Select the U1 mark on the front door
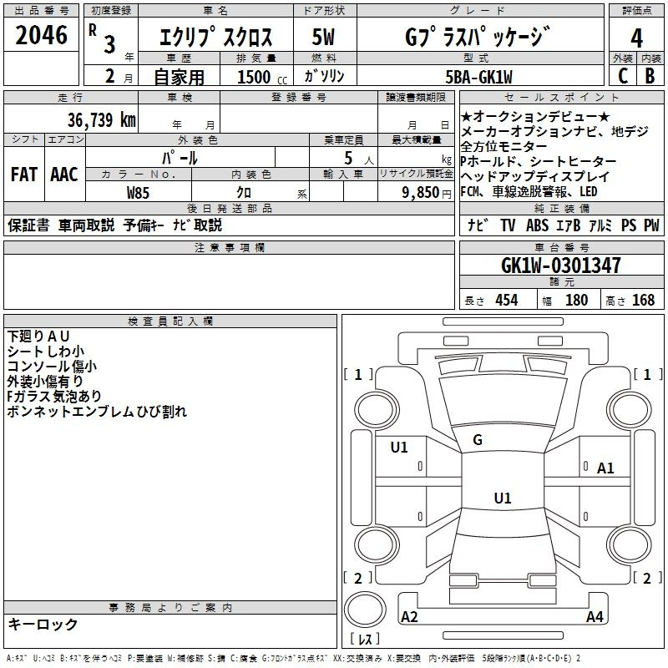The image size is (668, 668). point(399,448)
